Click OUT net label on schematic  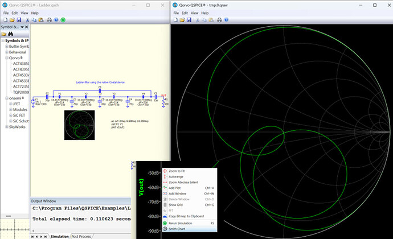(x=163, y=96)
